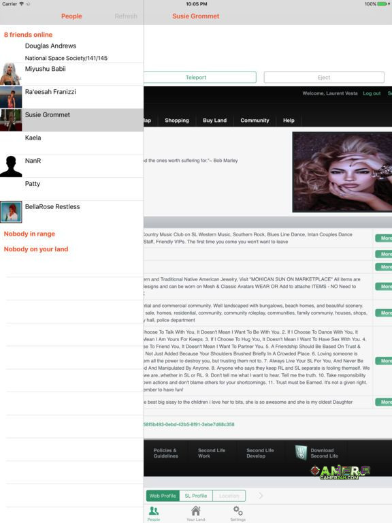The height and width of the screenshot is (523, 392).
Task: Open the Help menu
Action: pyautogui.click(x=289, y=121)
